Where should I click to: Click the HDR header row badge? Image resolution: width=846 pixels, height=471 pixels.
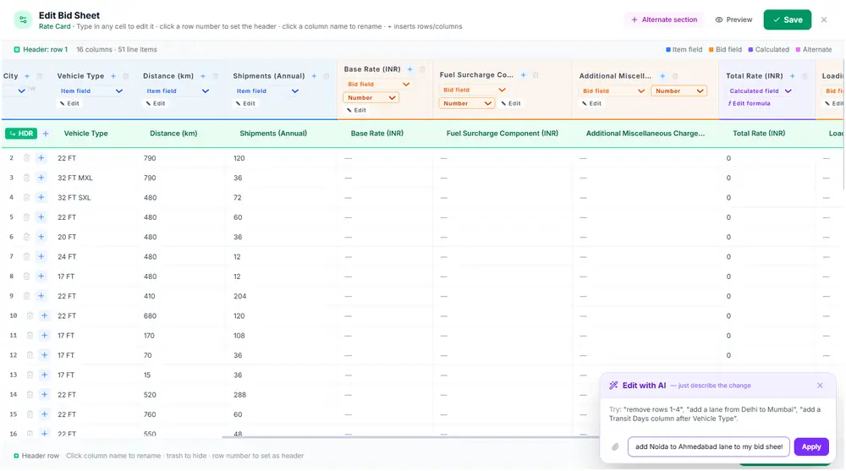(x=21, y=134)
